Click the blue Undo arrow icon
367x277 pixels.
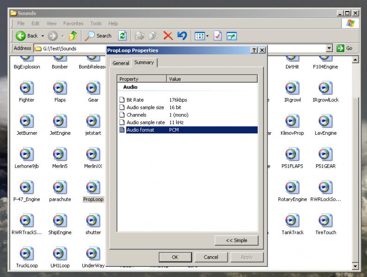pos(182,36)
